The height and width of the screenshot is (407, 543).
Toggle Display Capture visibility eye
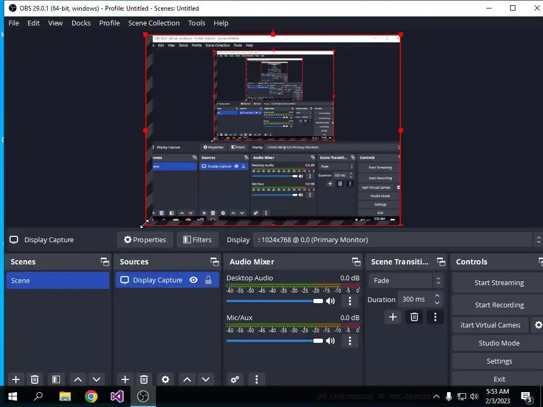pos(194,280)
